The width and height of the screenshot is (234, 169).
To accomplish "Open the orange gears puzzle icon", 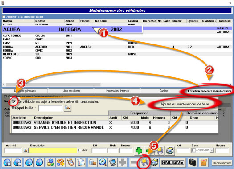I will coord(61,162).
